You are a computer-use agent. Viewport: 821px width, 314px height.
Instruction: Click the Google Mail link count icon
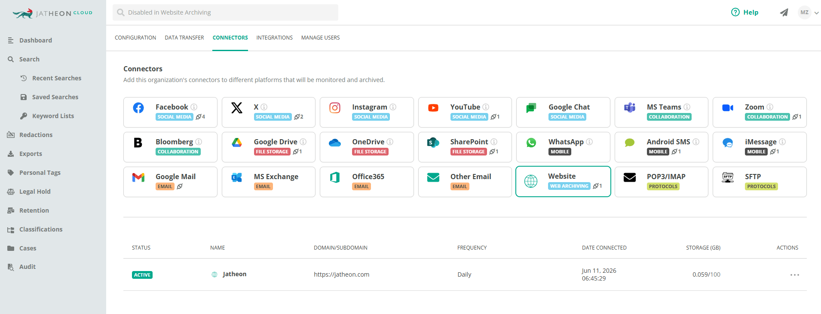180,186
